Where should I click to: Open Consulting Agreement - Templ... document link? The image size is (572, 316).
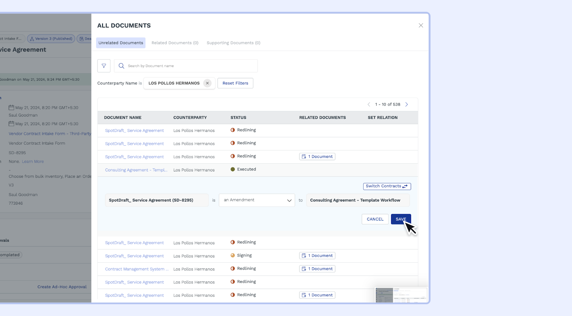click(x=136, y=170)
